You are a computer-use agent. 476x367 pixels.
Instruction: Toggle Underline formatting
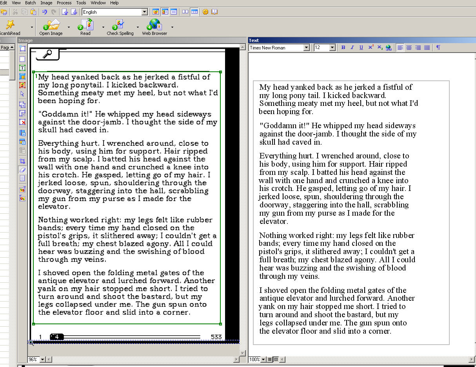pos(361,47)
